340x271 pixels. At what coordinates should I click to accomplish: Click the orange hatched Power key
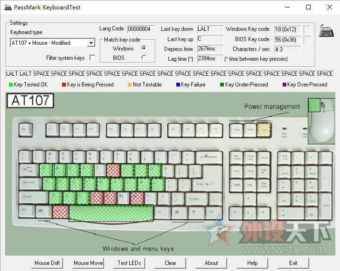tap(264, 130)
